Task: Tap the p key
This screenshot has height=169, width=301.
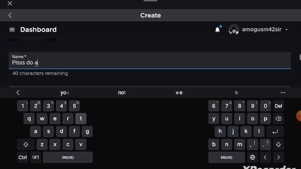Action: (x=265, y=119)
